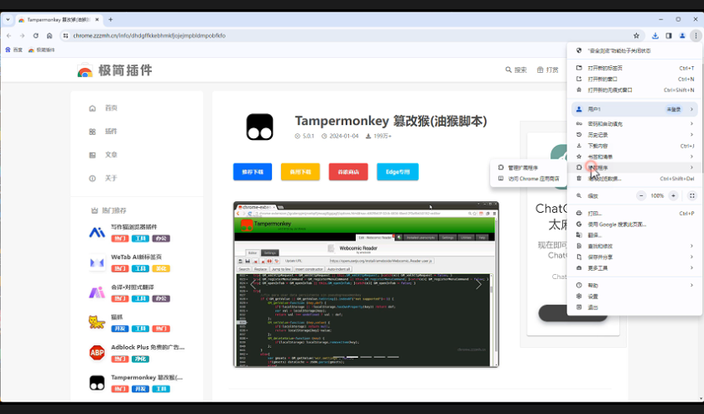Image resolution: width=704 pixels, height=414 pixels.
Task: Open 写作猫浏览器插件 in popular list
Action: 133,227
